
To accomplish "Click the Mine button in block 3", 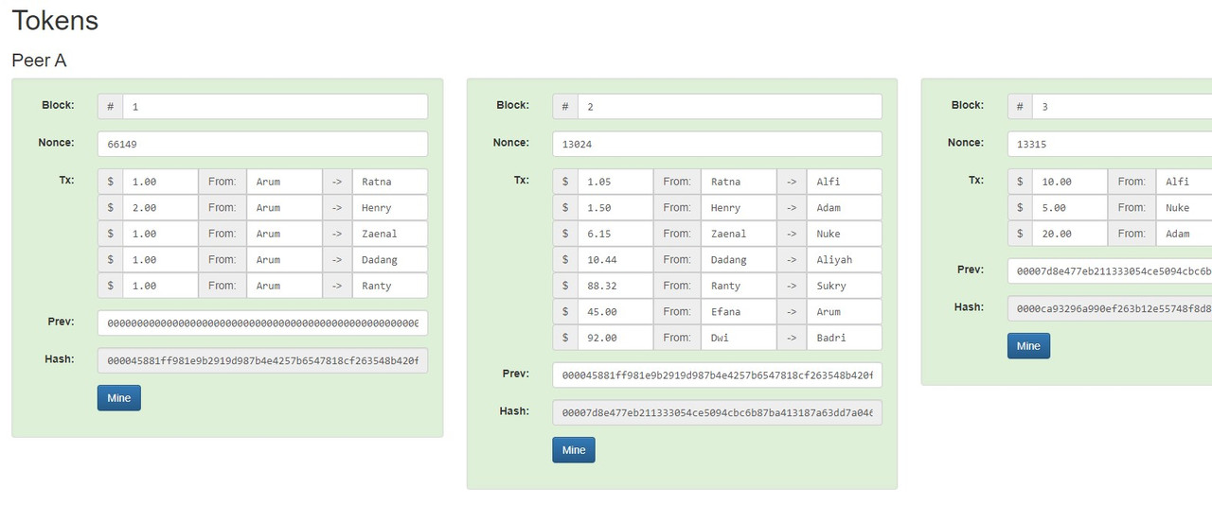I will (1028, 346).
